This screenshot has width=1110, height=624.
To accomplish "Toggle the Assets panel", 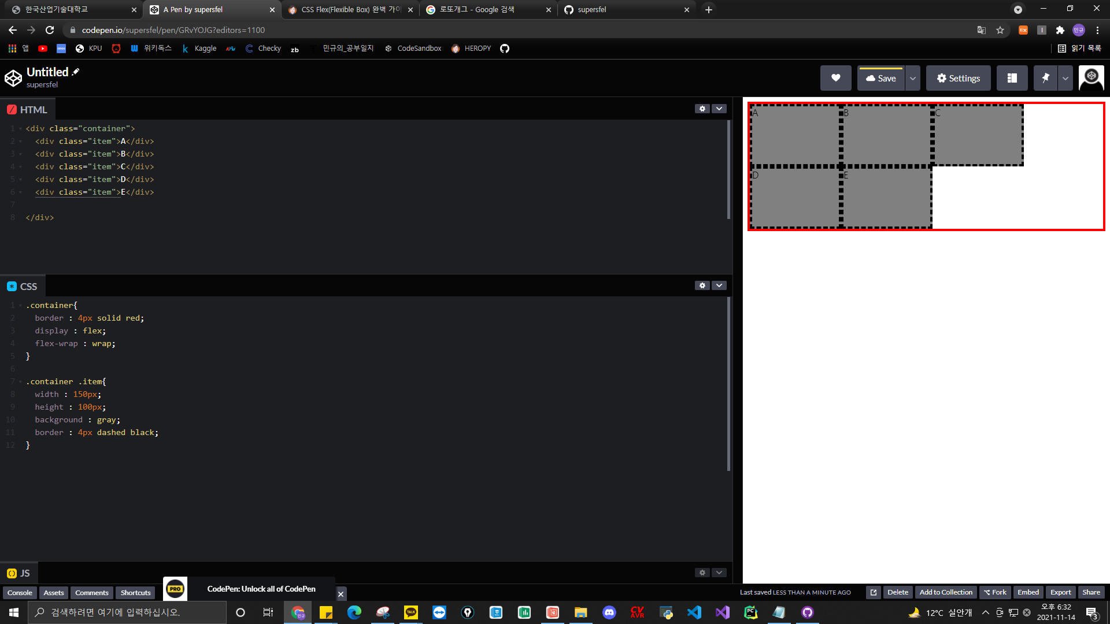I will (x=54, y=593).
